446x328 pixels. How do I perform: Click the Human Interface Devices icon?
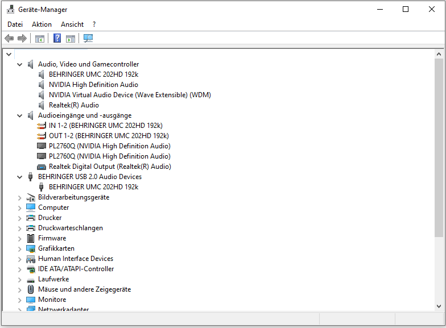(x=31, y=259)
